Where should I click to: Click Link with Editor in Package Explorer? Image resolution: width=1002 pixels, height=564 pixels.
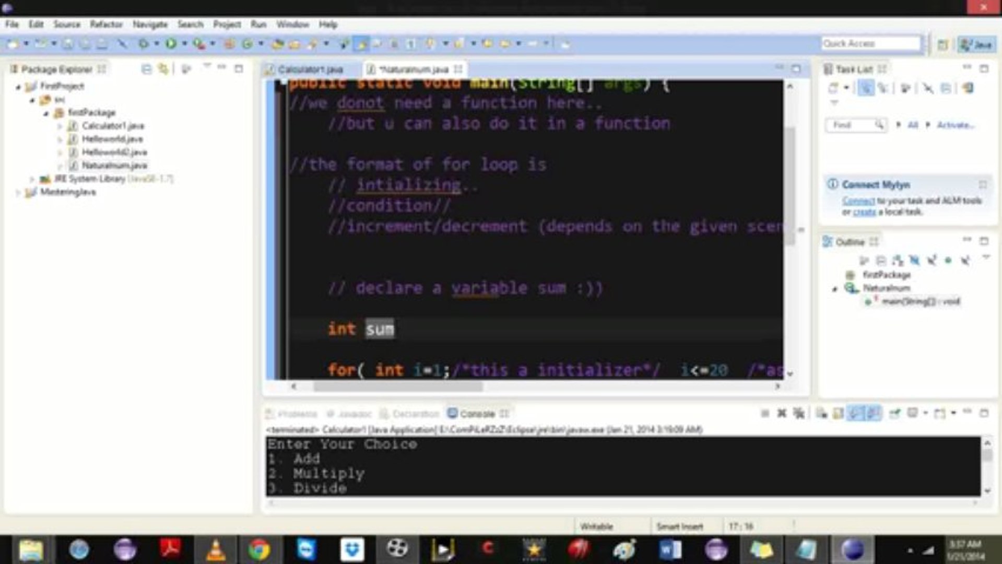click(x=163, y=69)
